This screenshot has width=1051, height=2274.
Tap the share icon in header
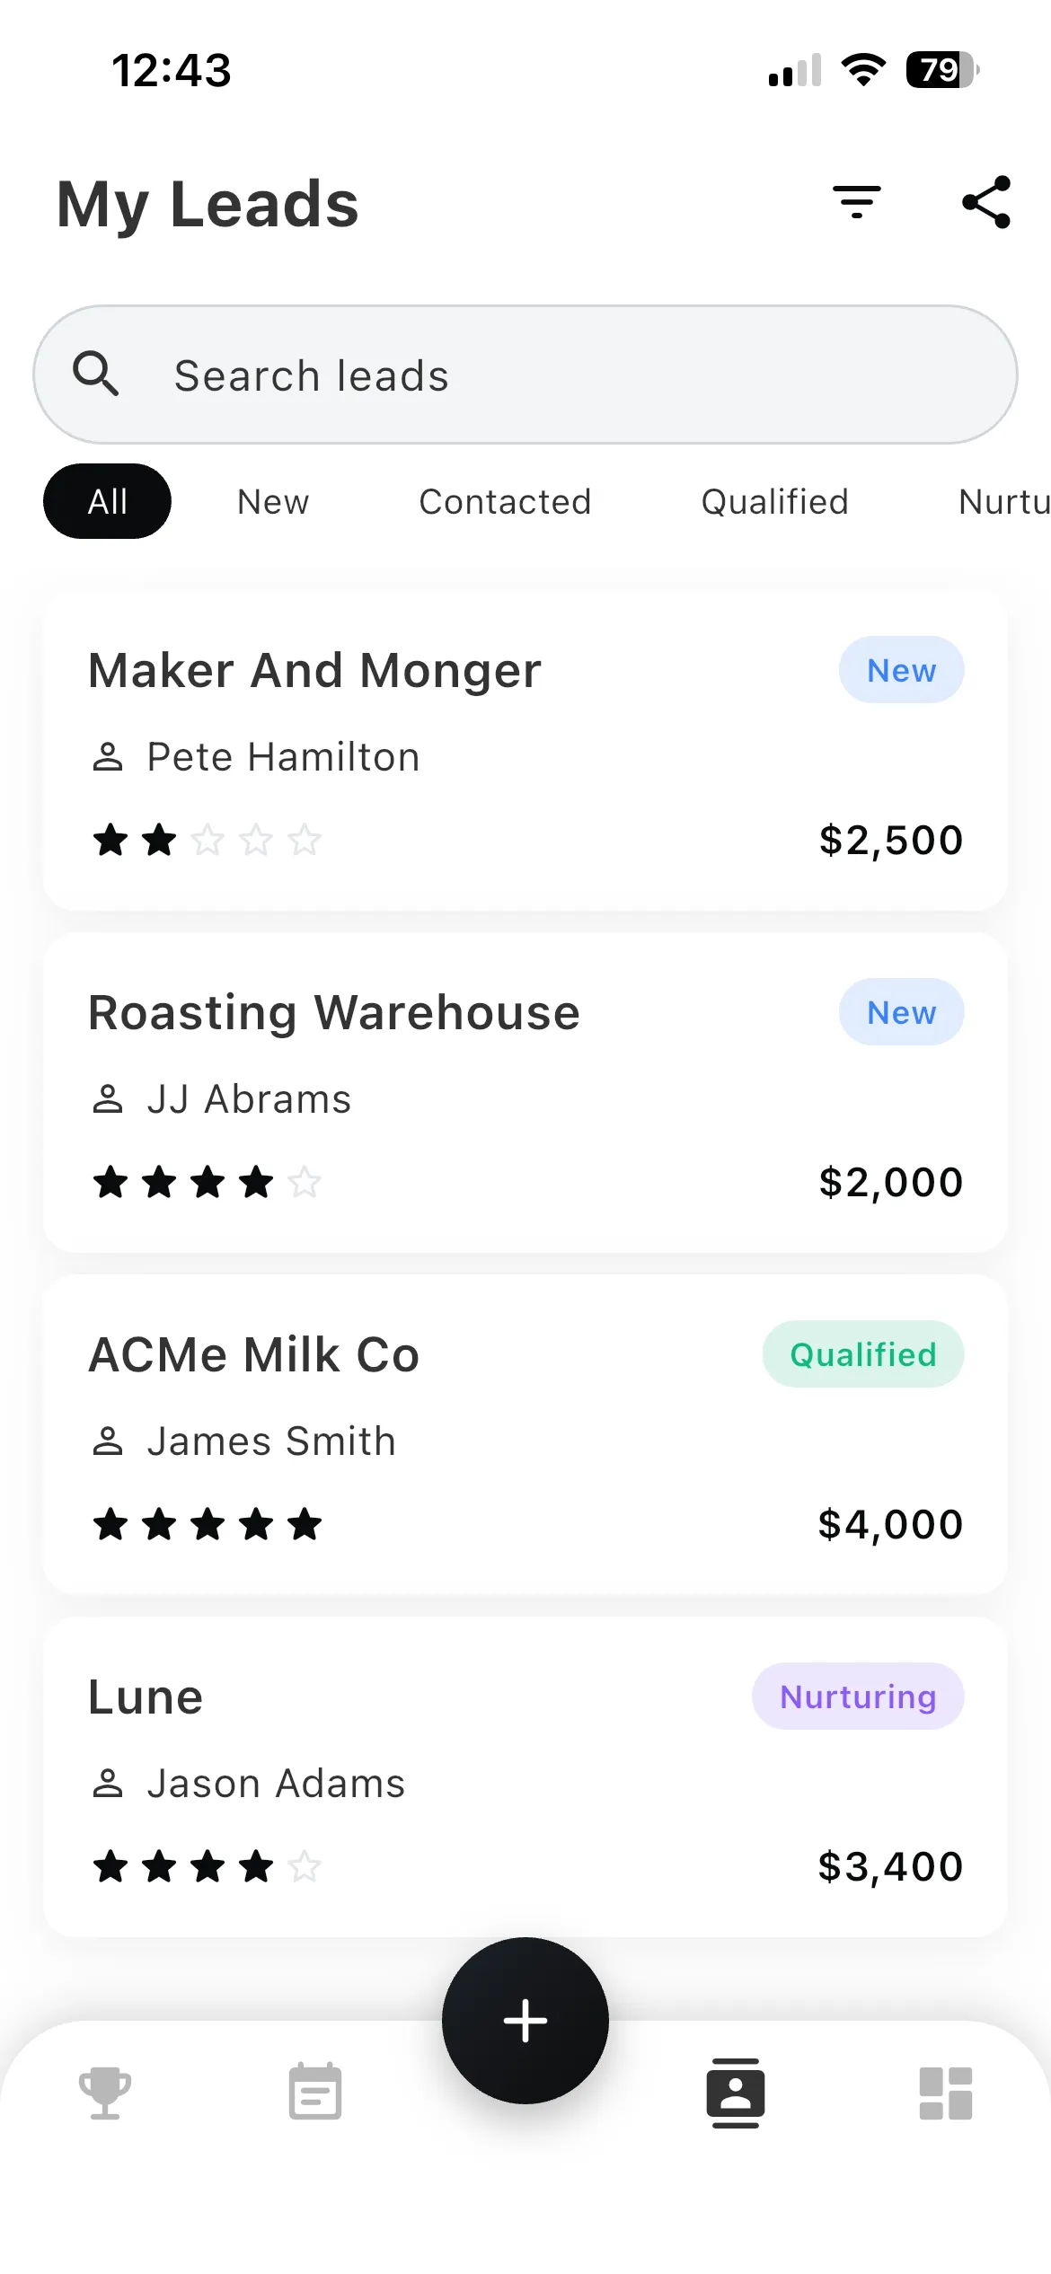tap(986, 203)
